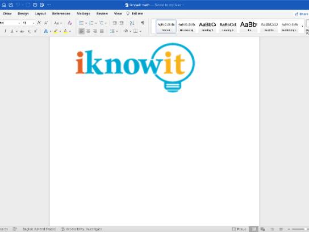Click the Increase Indent icon
The height and width of the screenshot is (232, 309).
coord(122,23)
